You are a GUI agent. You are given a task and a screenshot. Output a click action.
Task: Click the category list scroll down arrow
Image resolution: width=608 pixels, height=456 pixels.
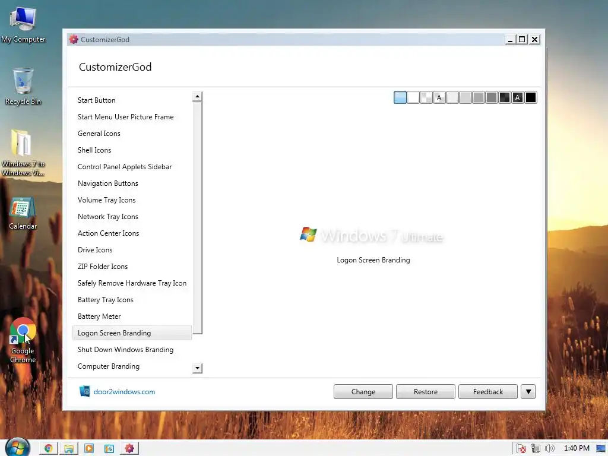click(197, 368)
